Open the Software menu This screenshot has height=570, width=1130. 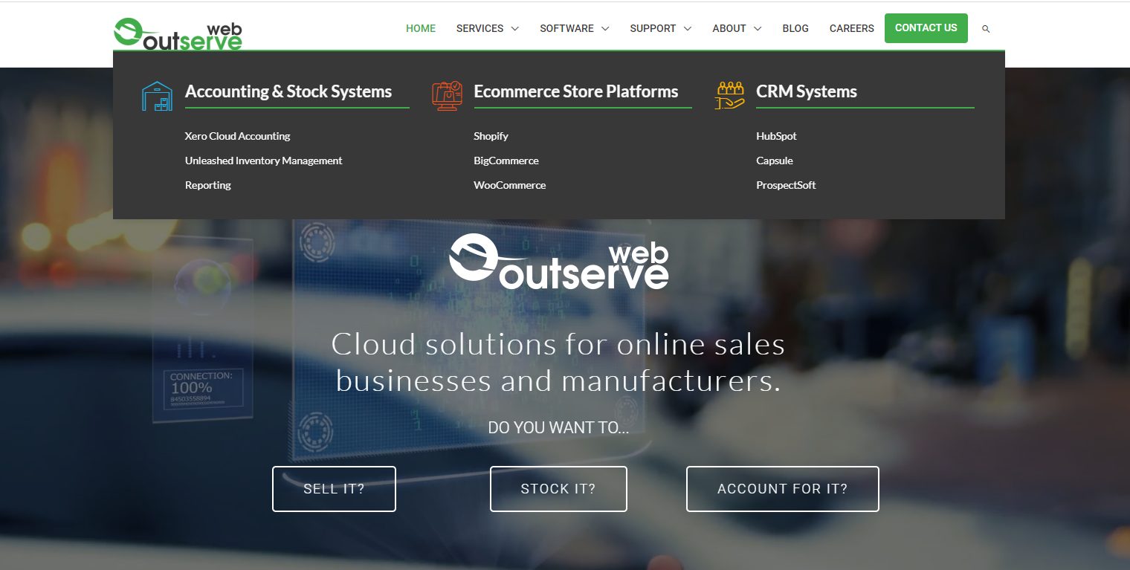566,28
